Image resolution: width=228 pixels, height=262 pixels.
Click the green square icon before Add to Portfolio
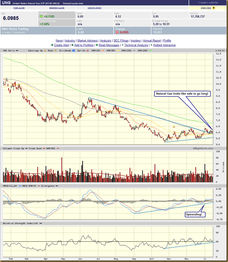(x=72, y=45)
